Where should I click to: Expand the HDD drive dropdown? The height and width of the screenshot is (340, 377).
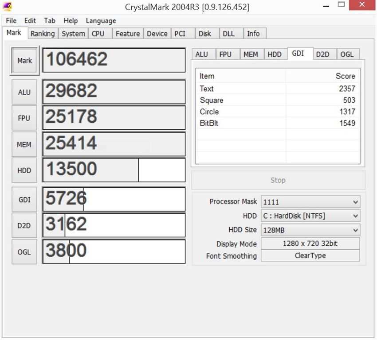coord(310,216)
